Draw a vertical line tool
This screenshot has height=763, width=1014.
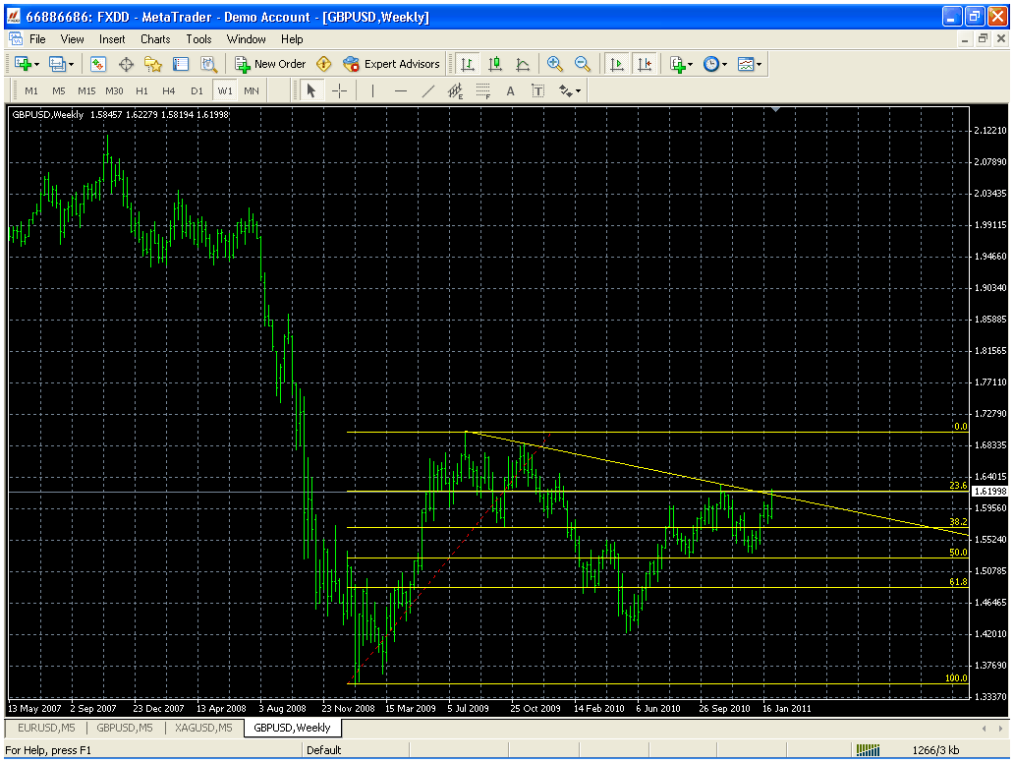(x=372, y=91)
